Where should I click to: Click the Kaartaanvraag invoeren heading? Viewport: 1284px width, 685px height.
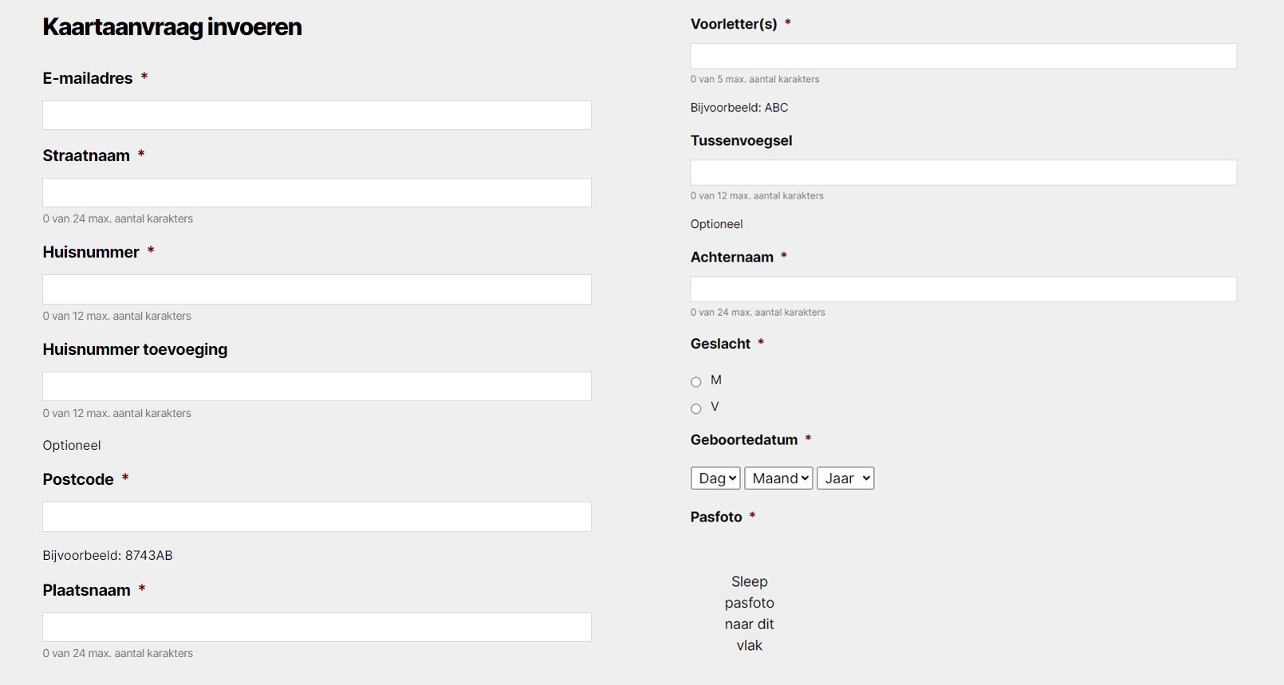[172, 27]
